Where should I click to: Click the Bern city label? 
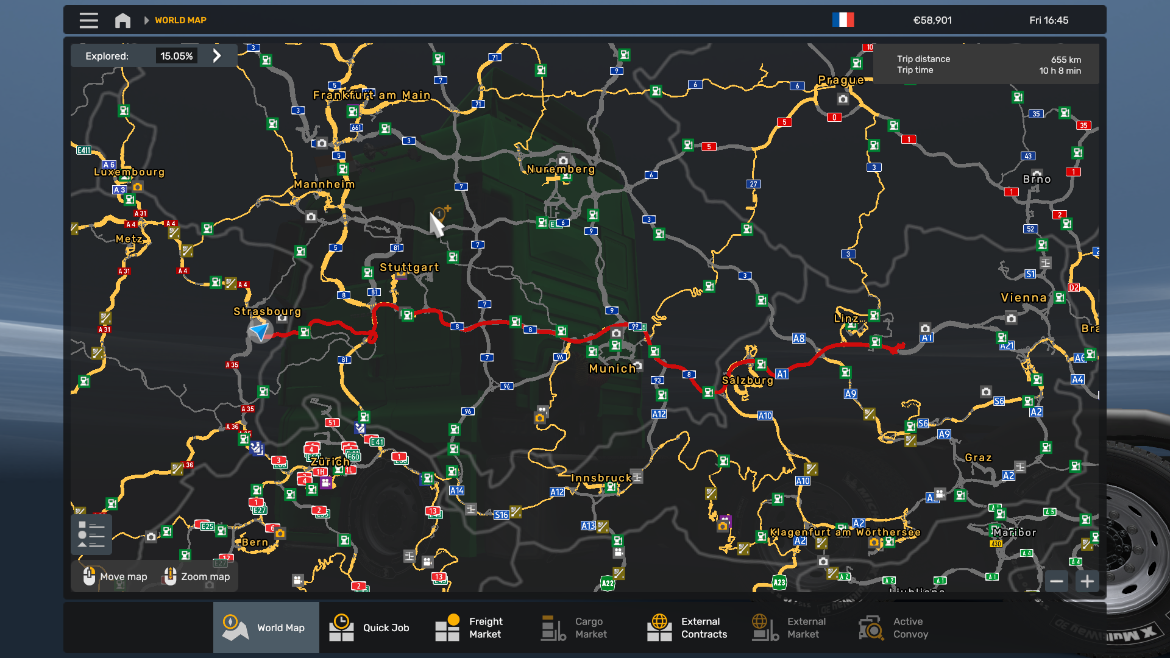tap(255, 542)
